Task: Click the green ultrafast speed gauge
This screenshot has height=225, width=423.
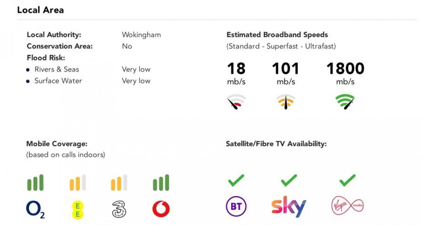Action: (x=345, y=101)
